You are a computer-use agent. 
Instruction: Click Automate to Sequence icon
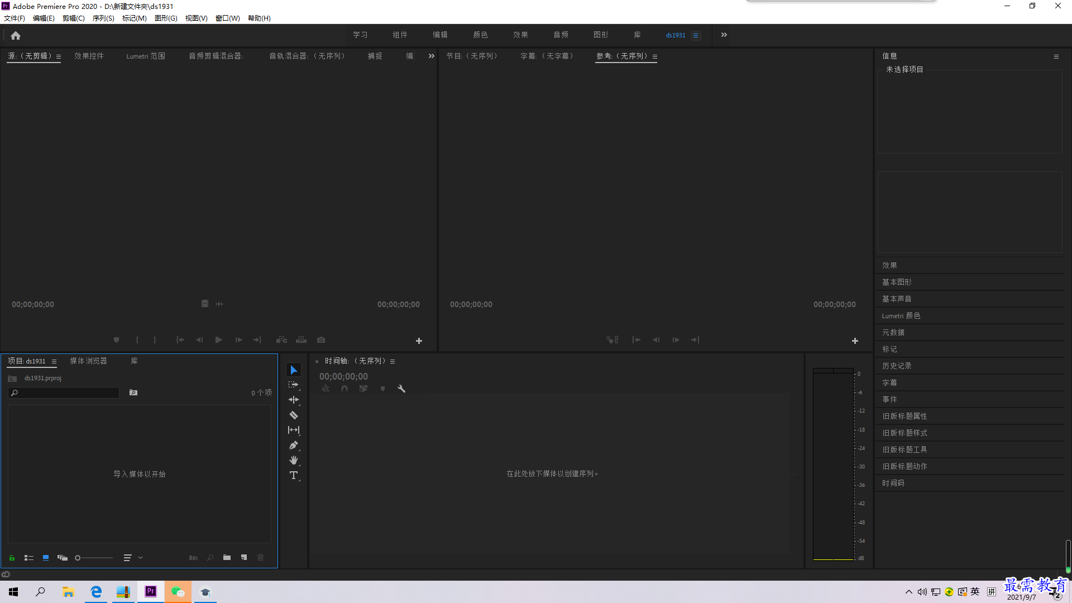(193, 558)
